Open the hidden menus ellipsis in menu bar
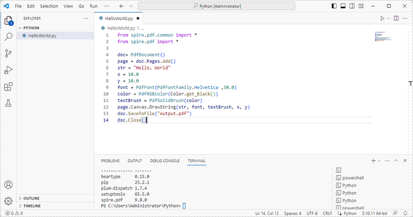The height and width of the screenshot is (217, 413). [x=107, y=6]
